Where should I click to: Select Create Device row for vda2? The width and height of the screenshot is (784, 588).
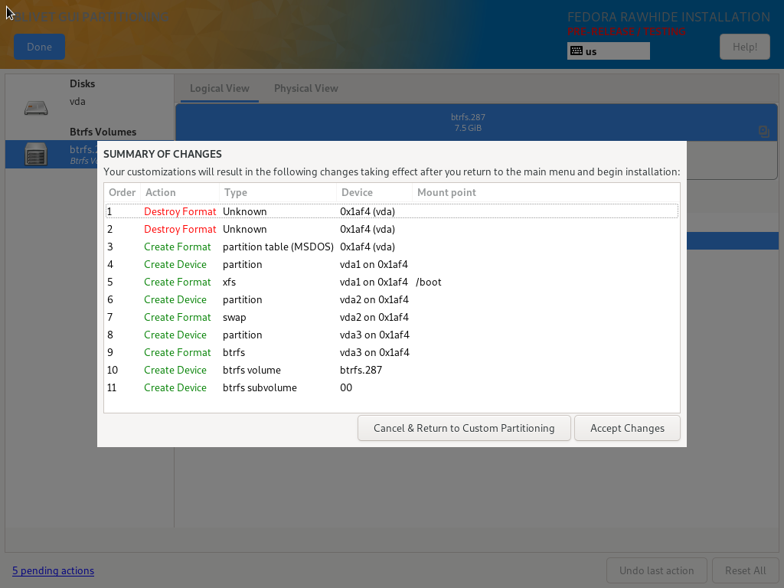[x=392, y=299]
